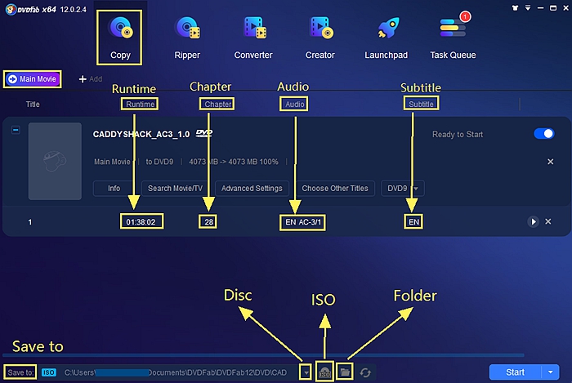Open the Copy module
This screenshot has height=383, width=572.
pyautogui.click(x=119, y=38)
